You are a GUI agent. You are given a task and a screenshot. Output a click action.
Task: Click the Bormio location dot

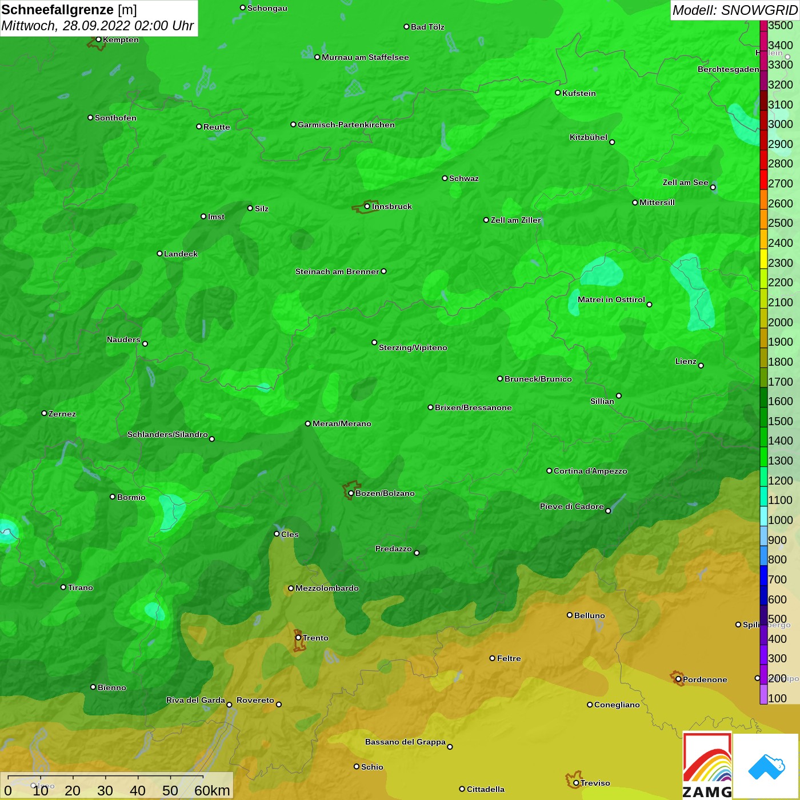pyautogui.click(x=113, y=497)
